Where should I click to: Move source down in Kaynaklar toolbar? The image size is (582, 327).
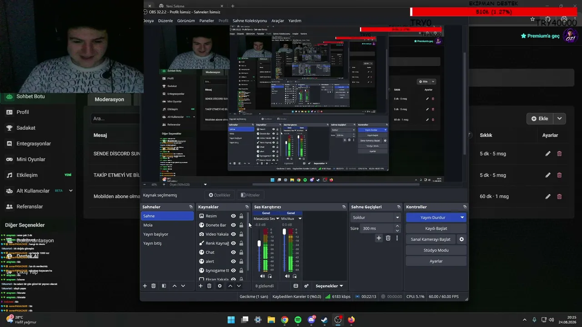tap(239, 286)
